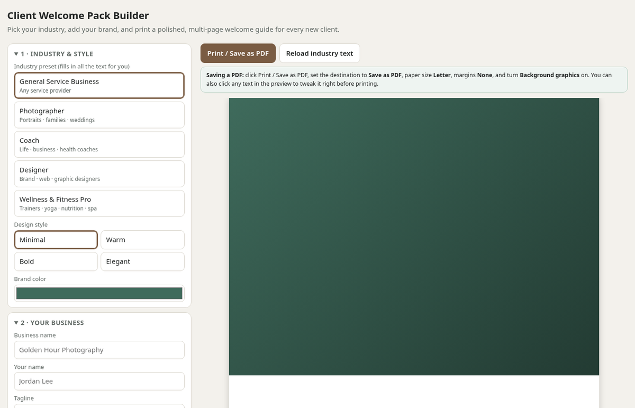The height and width of the screenshot is (408, 635).
Task: Click the 'Tagline' field label
Action: 24,398
